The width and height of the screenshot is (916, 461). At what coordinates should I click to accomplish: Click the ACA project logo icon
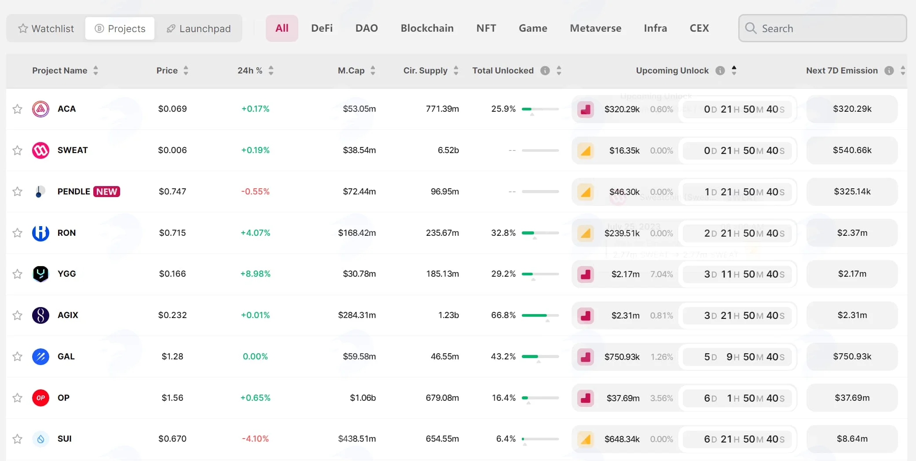[x=40, y=109]
